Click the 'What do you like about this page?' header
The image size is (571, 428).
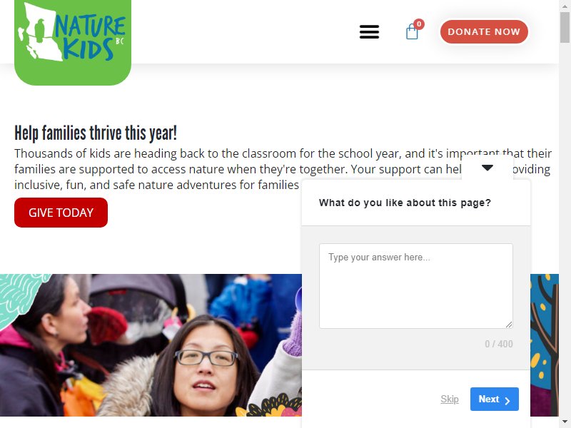coord(405,203)
